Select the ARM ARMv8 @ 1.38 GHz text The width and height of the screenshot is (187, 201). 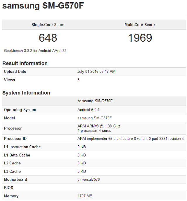[x=99, y=126]
